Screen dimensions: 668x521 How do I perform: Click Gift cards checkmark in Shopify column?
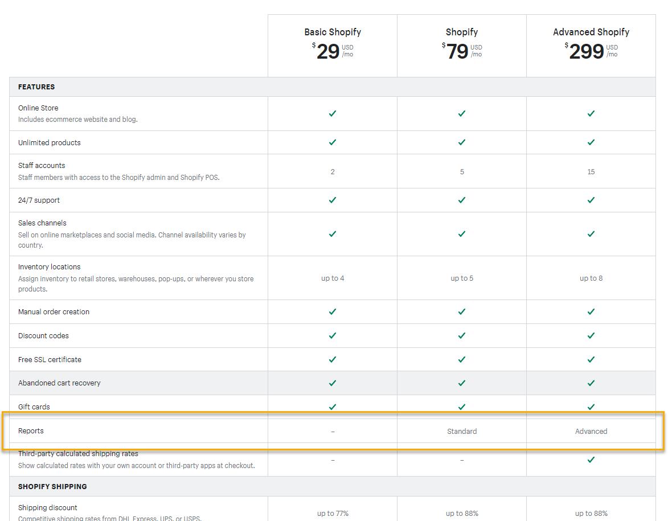462,407
